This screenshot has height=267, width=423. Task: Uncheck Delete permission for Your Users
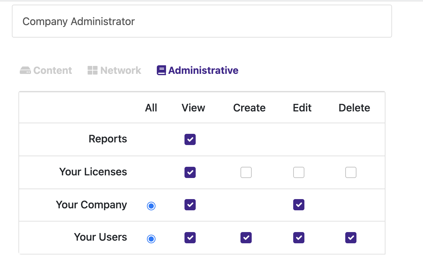point(351,238)
